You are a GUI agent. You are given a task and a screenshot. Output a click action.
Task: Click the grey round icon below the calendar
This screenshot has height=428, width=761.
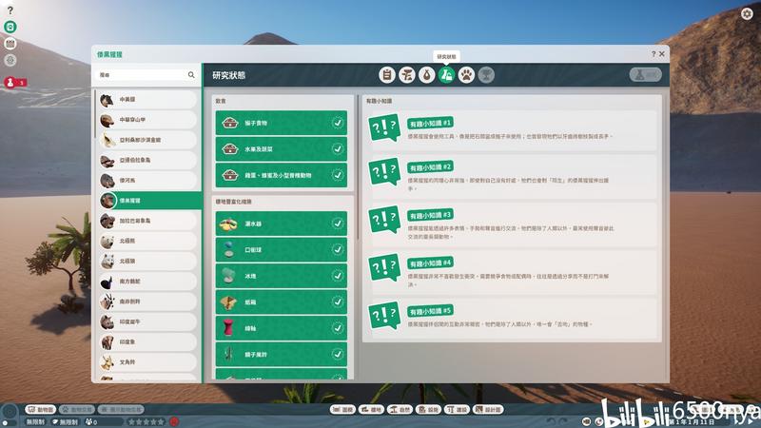coord(10,60)
